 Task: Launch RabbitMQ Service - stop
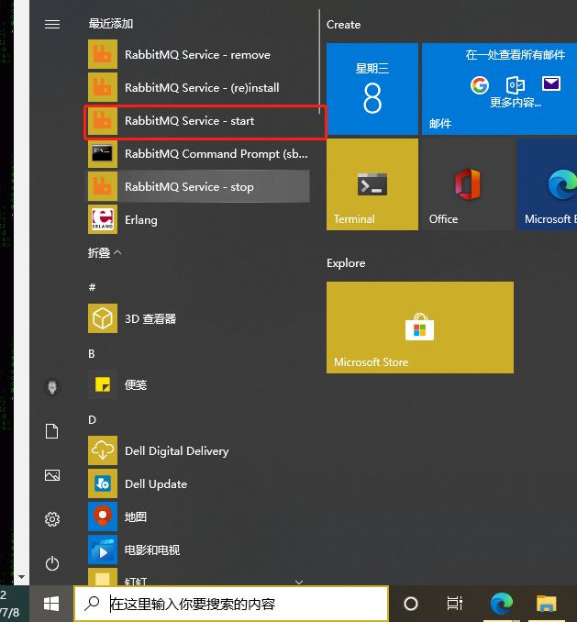coord(198,186)
